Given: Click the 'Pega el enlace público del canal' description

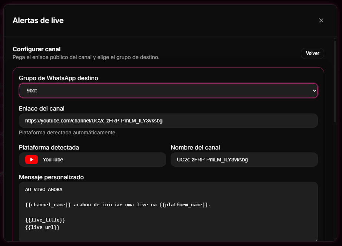Looking at the screenshot, I should (x=86, y=58).
